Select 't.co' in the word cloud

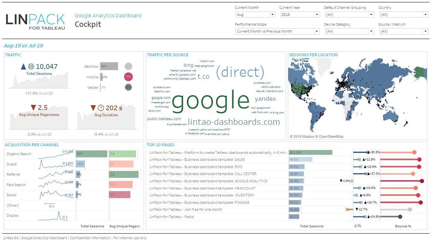204,76
